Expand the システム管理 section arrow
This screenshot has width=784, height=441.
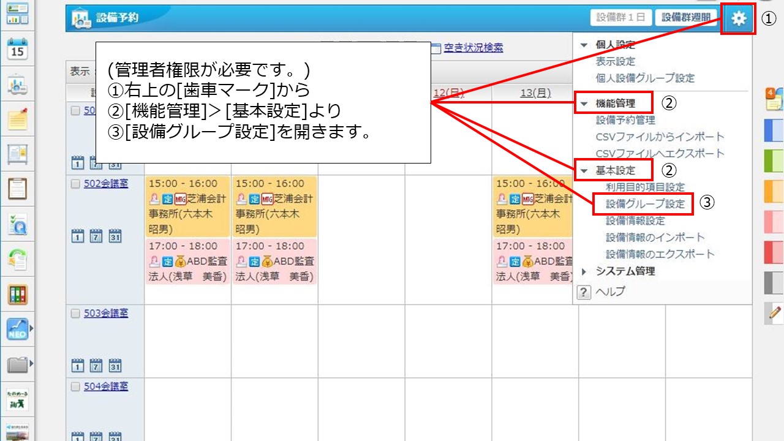tap(584, 271)
